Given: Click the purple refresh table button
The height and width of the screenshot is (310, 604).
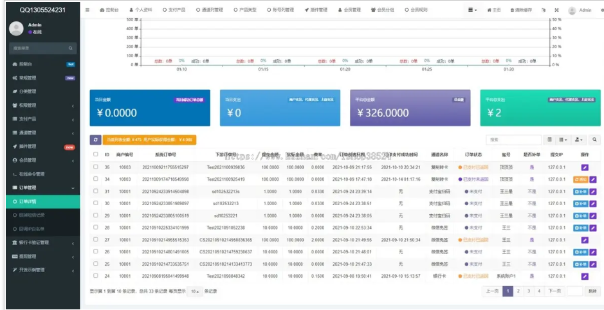Looking at the screenshot, I should point(96,140).
